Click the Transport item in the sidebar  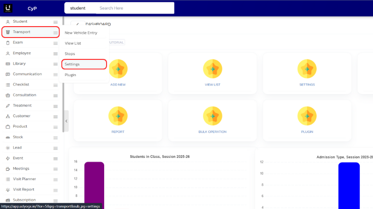(x=22, y=32)
